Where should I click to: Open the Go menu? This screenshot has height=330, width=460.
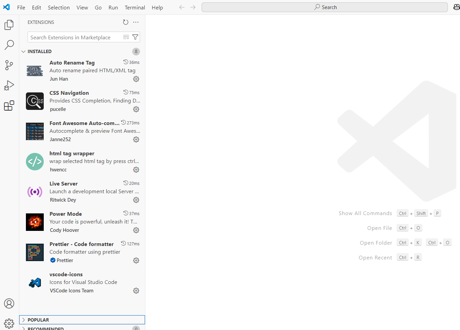point(98,7)
